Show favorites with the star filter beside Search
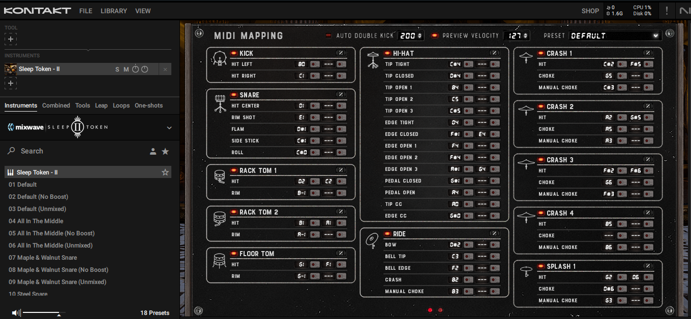The height and width of the screenshot is (319, 691). [165, 151]
